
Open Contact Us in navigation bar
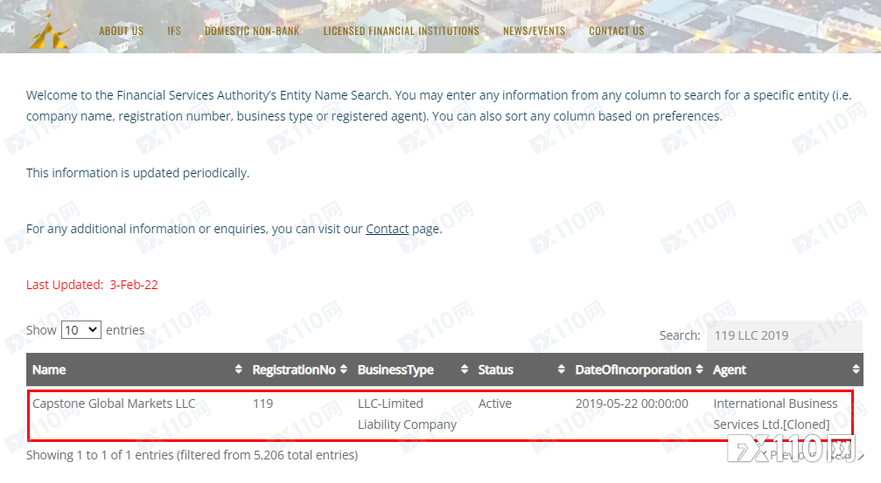[617, 31]
